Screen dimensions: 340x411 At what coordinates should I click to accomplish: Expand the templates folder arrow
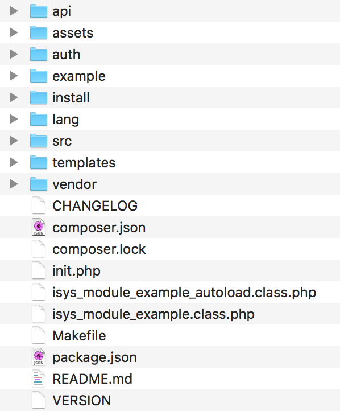[14, 162]
